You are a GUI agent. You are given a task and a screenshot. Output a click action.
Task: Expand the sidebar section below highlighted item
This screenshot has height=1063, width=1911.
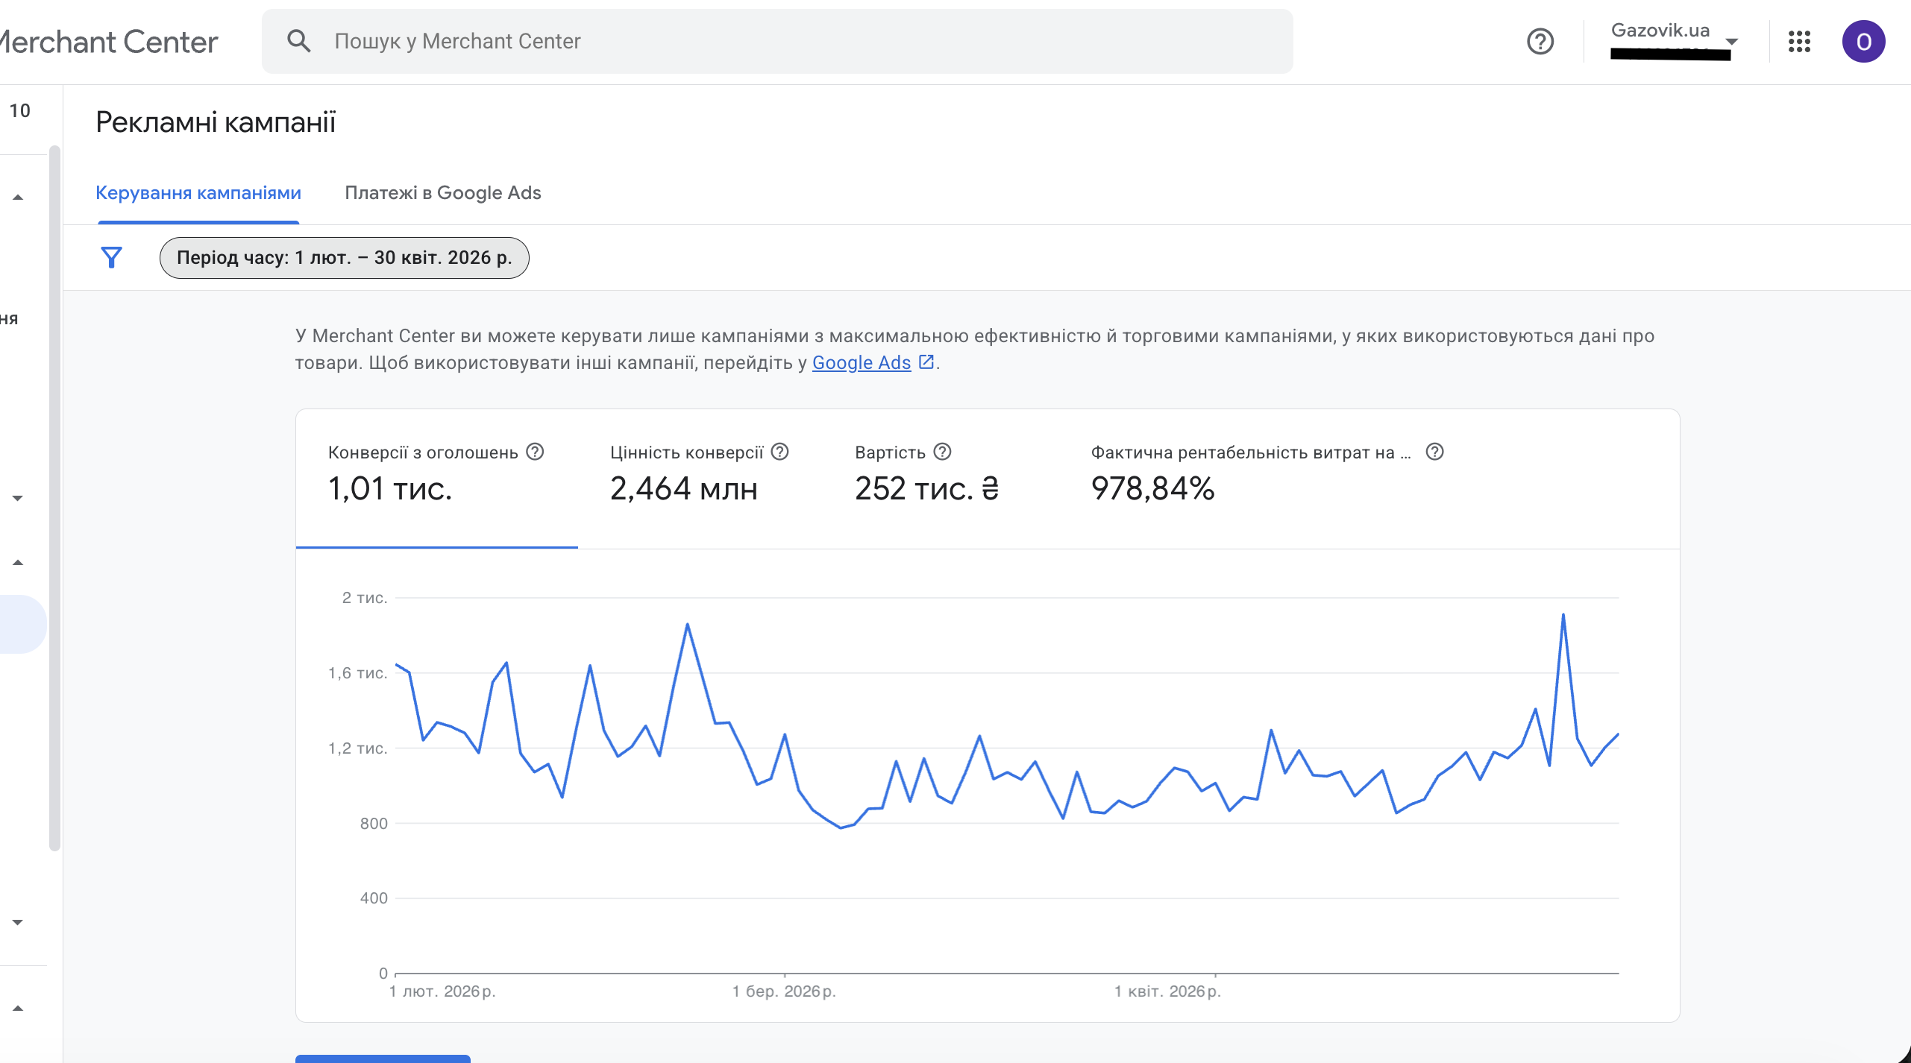coord(18,922)
